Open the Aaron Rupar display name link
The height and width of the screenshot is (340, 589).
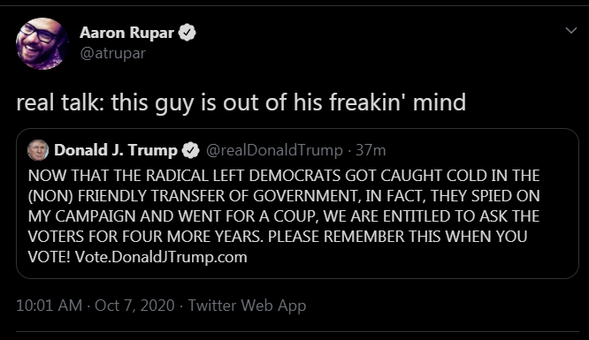(126, 33)
